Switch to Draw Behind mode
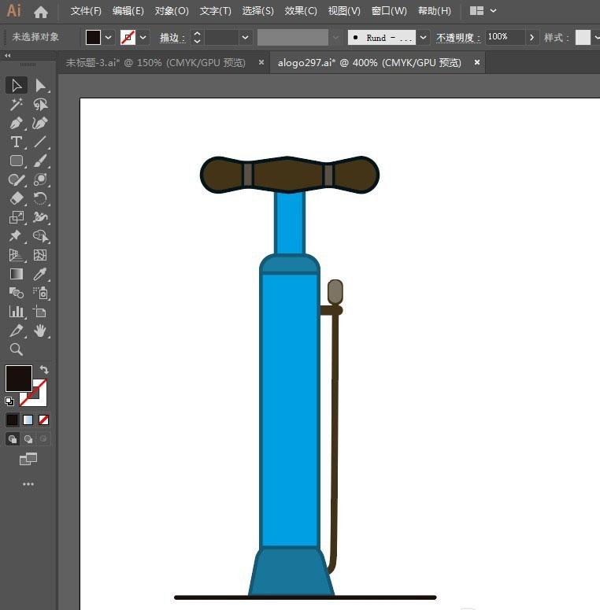 coord(28,439)
